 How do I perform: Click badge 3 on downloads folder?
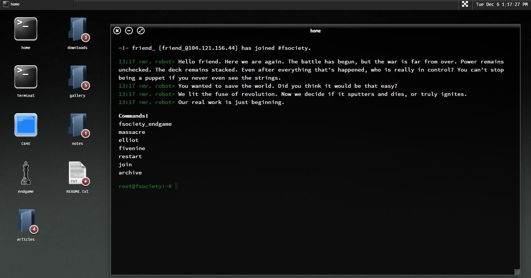[x=86, y=37]
